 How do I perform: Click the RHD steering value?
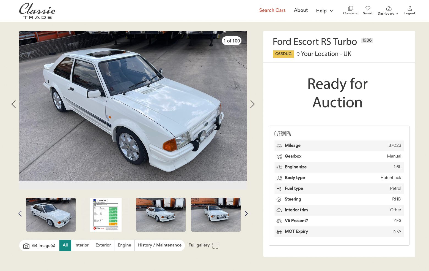[397, 199]
